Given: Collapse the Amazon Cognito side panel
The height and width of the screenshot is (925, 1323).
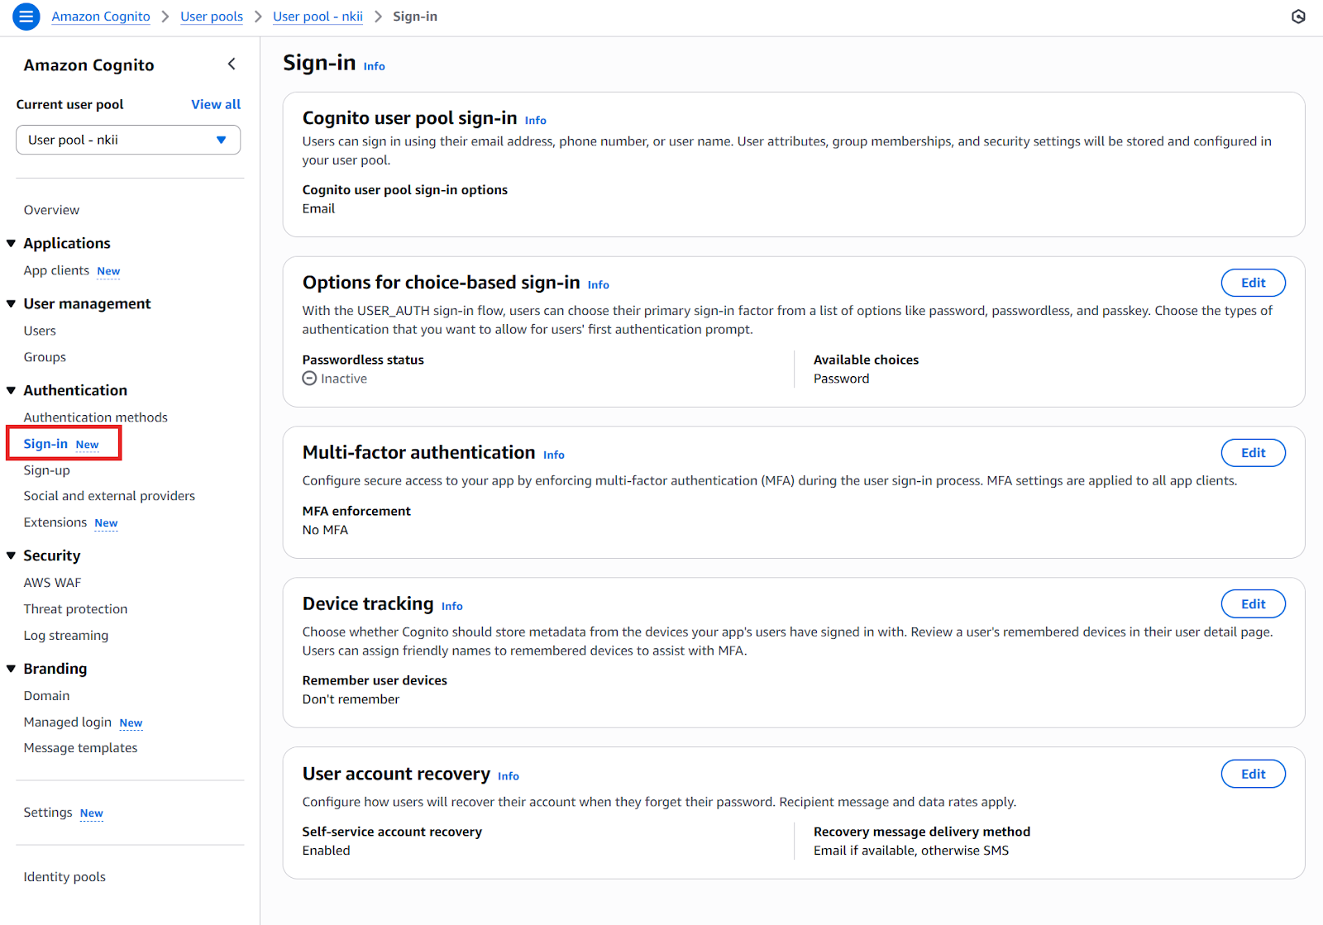Looking at the screenshot, I should click(x=232, y=64).
